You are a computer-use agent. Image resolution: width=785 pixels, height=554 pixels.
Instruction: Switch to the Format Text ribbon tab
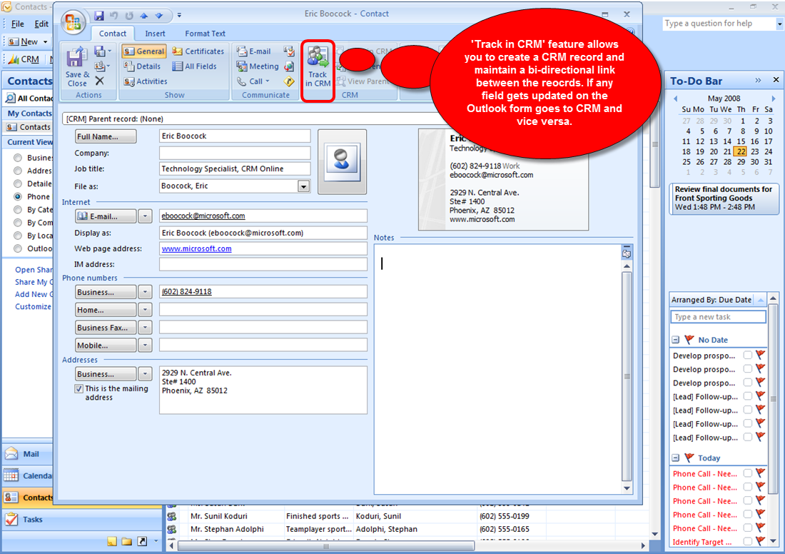[x=206, y=34]
